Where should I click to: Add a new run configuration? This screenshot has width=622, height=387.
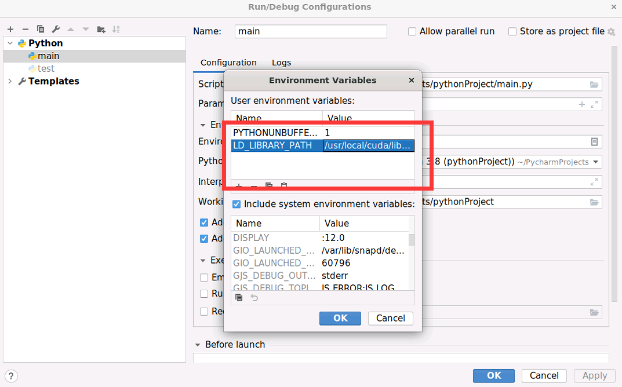click(10, 29)
